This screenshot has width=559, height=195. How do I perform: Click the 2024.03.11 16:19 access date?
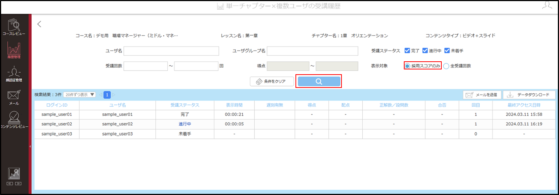[524, 124]
